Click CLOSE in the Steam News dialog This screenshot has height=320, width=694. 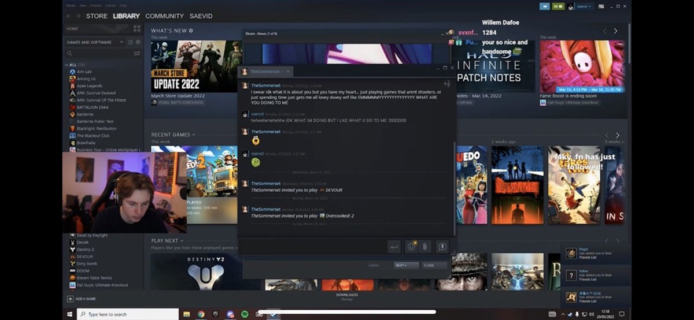pos(435,265)
